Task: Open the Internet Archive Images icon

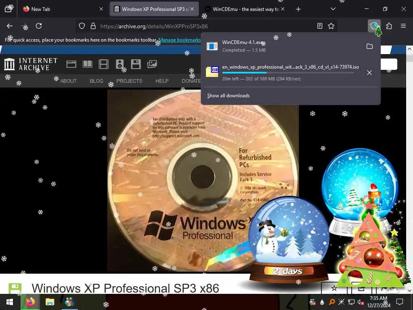Action: coord(152,64)
